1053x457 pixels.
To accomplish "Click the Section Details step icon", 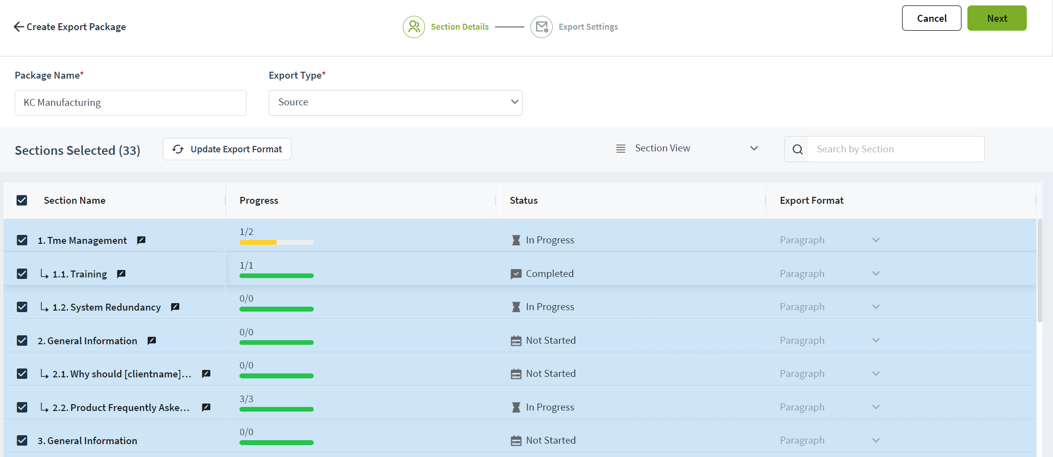I will click(414, 27).
